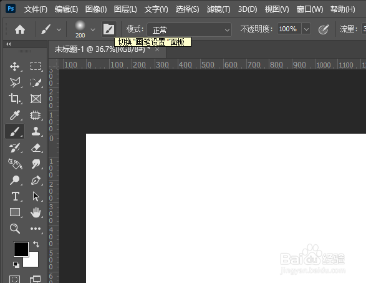The height and width of the screenshot is (283, 366).
Task: Open blending mode dropdown showing 正常
Action: pos(189,30)
